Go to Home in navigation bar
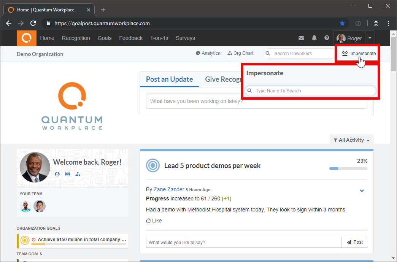 click(47, 38)
